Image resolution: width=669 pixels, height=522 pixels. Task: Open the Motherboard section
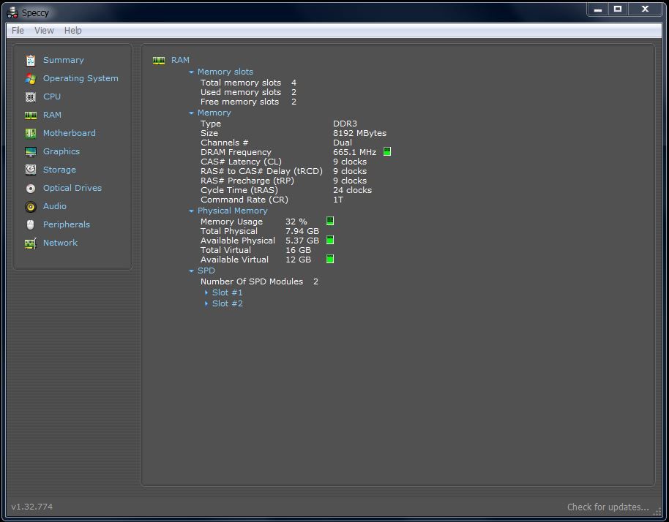coord(69,133)
